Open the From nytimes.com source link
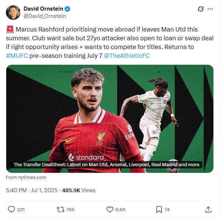Viewport: 220px width, 220px height. click(26, 177)
